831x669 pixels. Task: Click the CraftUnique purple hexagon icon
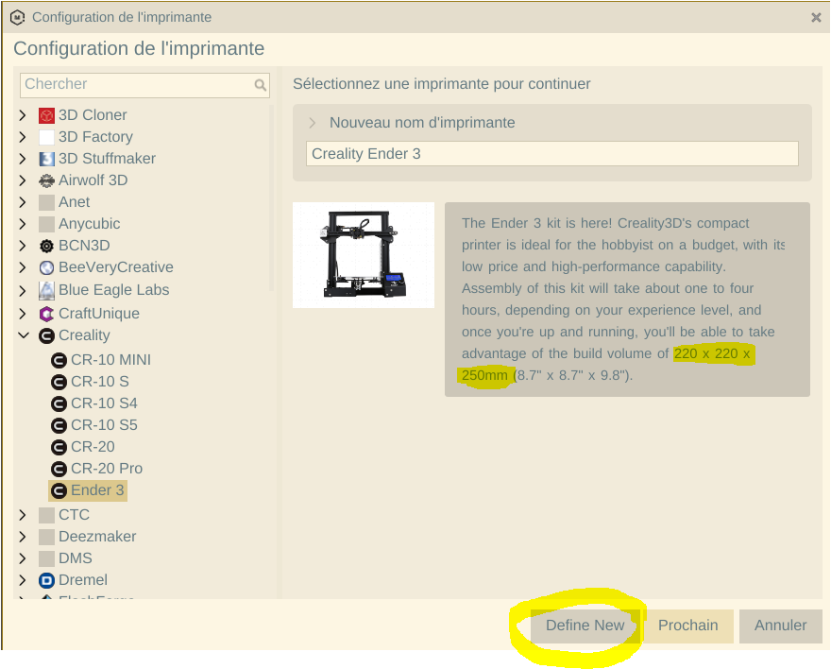[x=46, y=314]
